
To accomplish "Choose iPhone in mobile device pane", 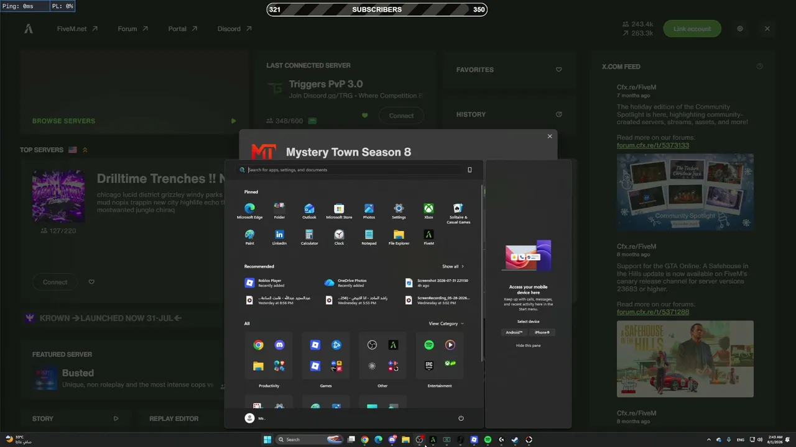I will [x=542, y=332].
